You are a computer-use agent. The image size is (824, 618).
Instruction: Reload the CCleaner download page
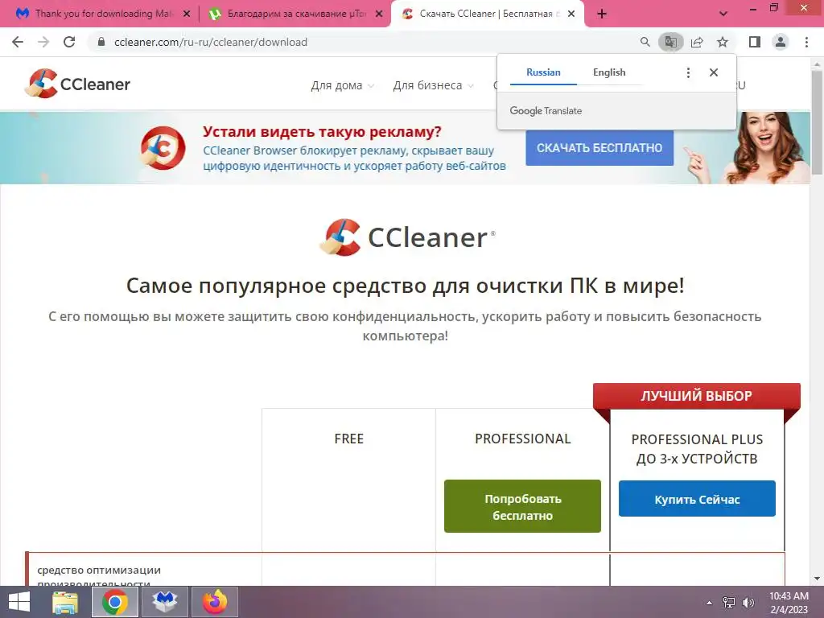(x=69, y=42)
